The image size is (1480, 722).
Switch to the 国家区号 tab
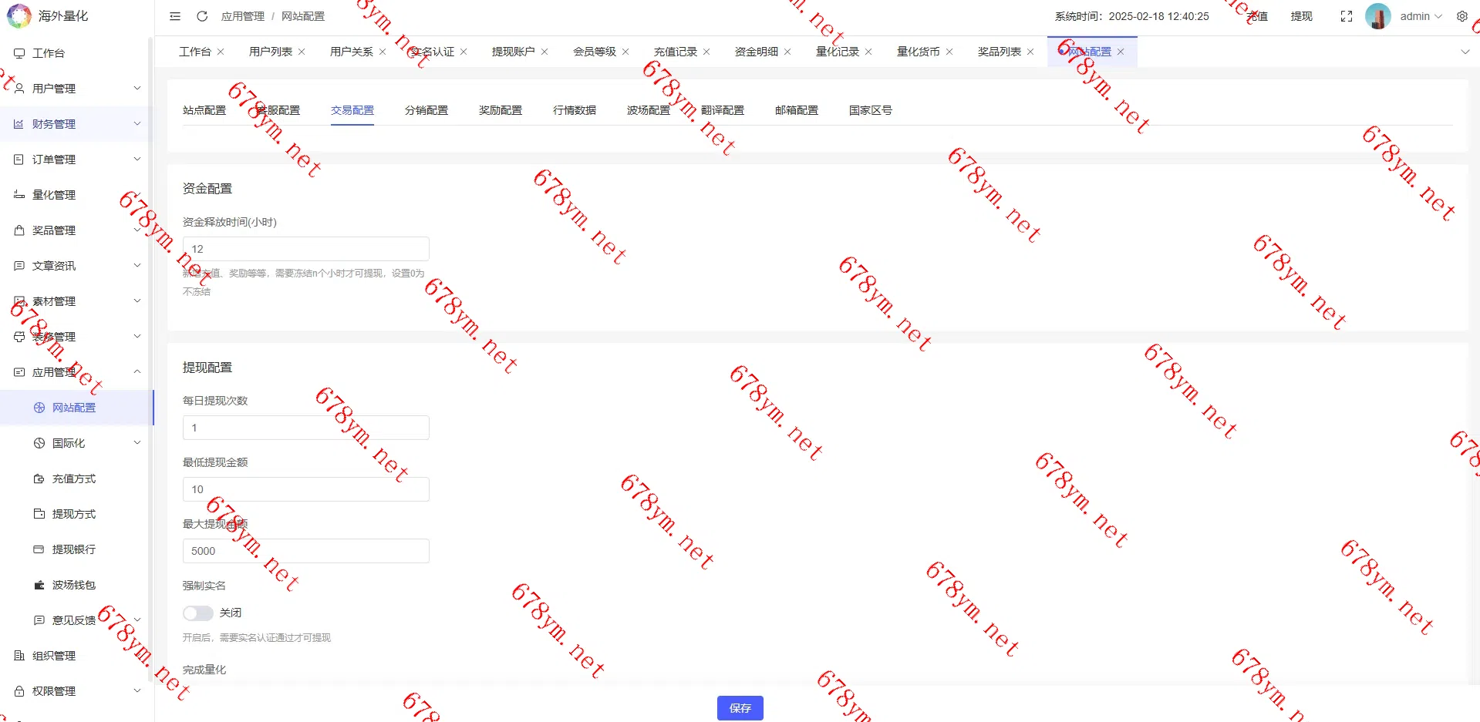871,110
